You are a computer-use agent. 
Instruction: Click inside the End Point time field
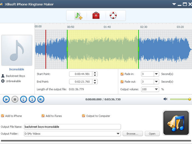pyautogui.click(x=81, y=82)
